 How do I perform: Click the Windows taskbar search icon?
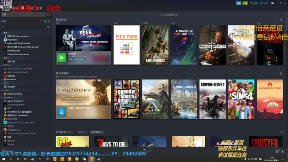click(x=11, y=159)
